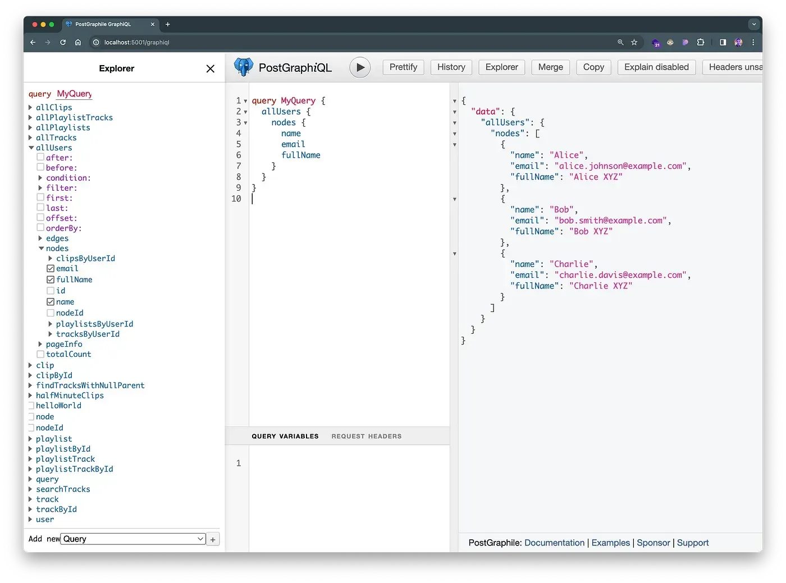Bookmark page with the star icon
This screenshot has height=583, width=786.
(634, 42)
